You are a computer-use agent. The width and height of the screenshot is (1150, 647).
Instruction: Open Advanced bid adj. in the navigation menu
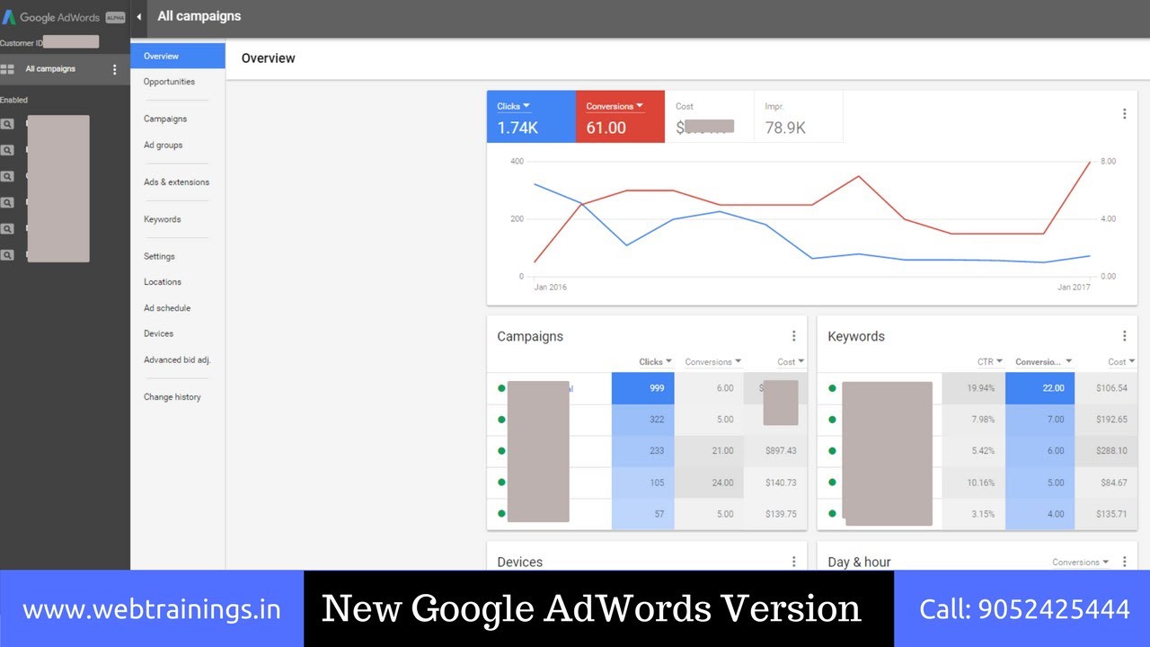(x=177, y=359)
